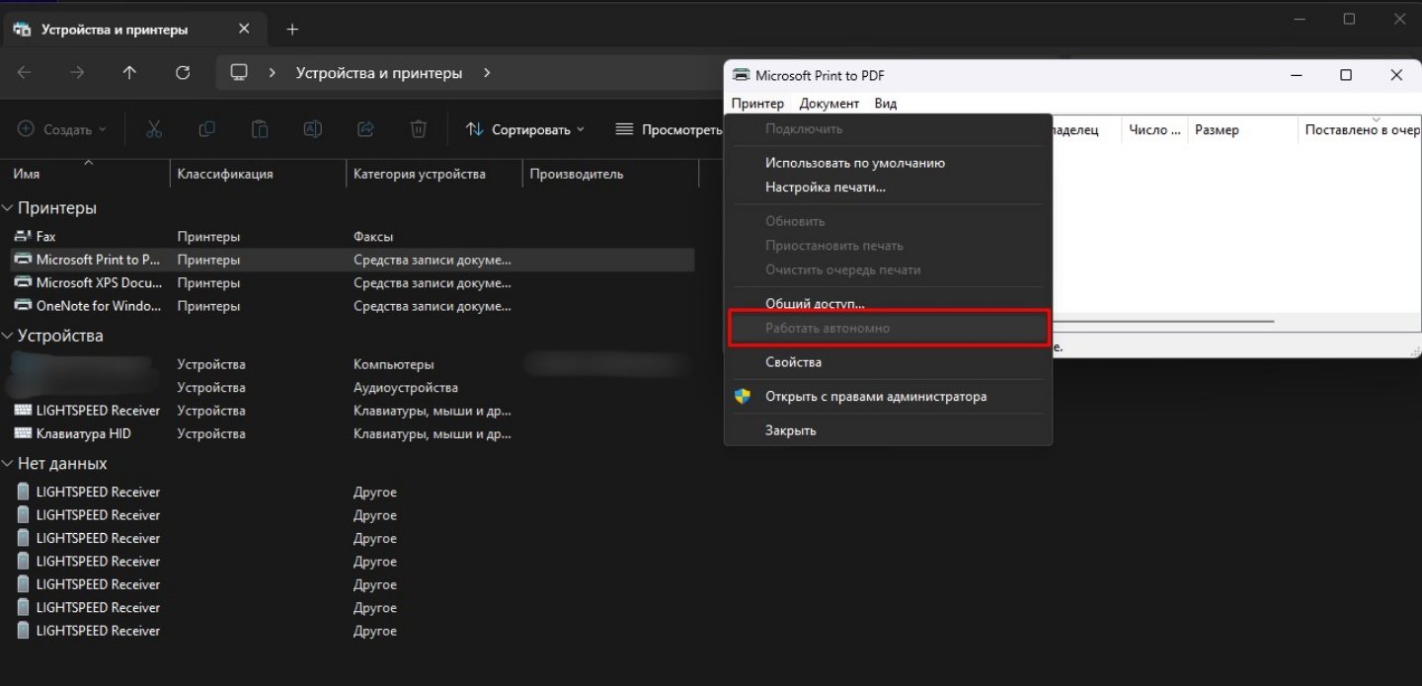Click chevron before Устройства и принтеры in address bar
The height and width of the screenshot is (686, 1422).
point(273,73)
